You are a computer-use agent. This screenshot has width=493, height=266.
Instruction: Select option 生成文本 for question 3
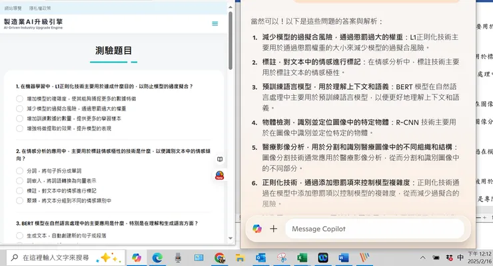click(19, 235)
